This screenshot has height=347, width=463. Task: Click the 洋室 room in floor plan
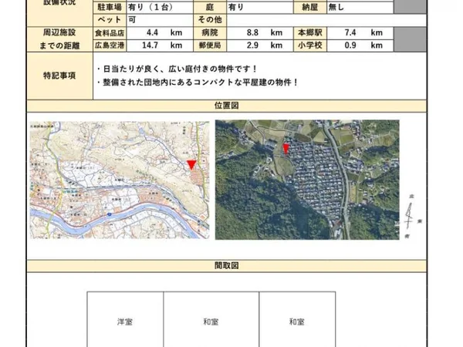(x=125, y=319)
